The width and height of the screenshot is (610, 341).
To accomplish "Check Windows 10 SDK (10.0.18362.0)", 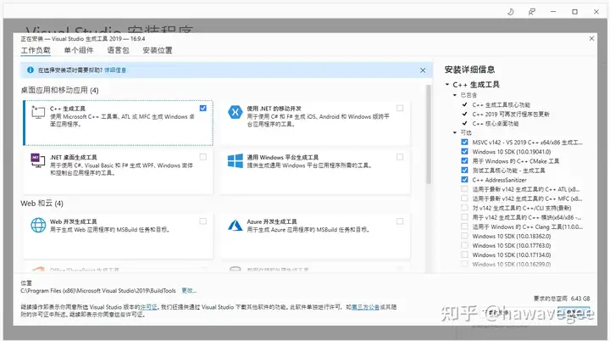I will (x=464, y=236).
